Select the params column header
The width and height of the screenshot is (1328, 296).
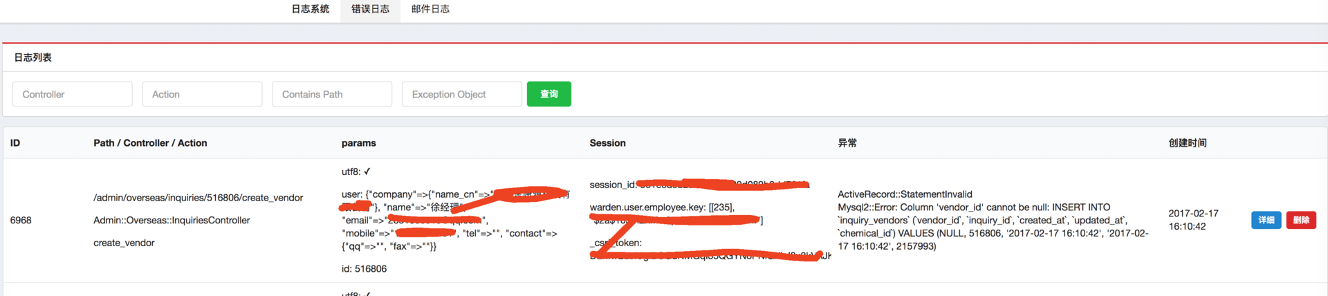(x=359, y=143)
